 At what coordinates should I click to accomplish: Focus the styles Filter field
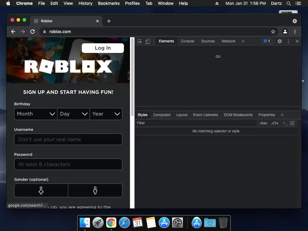[x=196, y=123]
